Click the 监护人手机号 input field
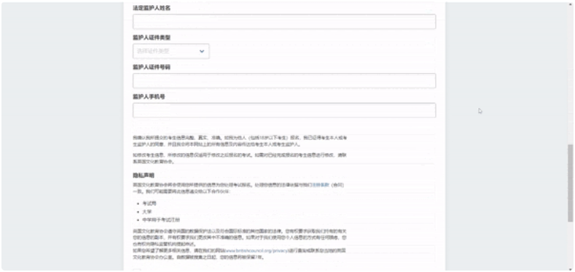575x272 pixels. 284,111
